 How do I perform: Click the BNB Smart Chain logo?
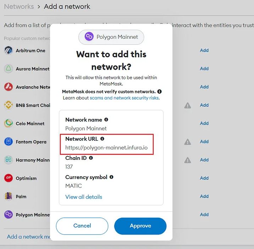(x=8, y=105)
